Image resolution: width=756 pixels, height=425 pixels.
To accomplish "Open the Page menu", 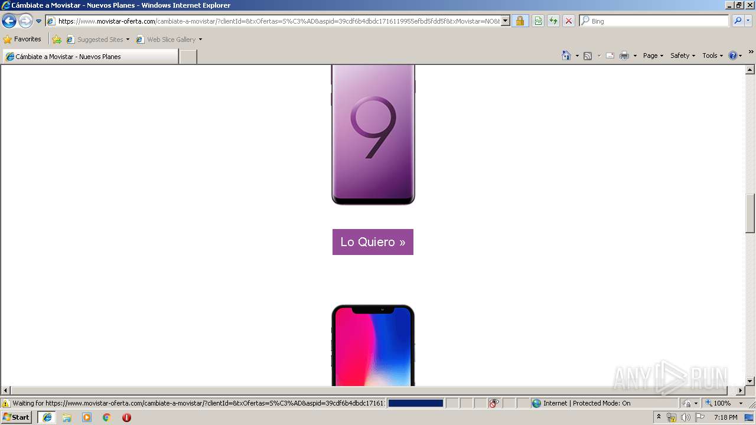I will 653,55.
